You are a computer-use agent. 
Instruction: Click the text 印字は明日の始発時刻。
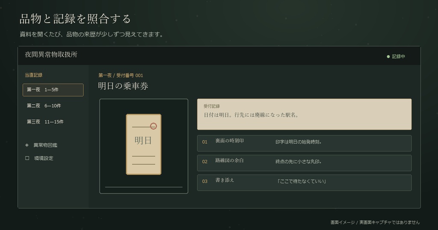click(x=299, y=142)
